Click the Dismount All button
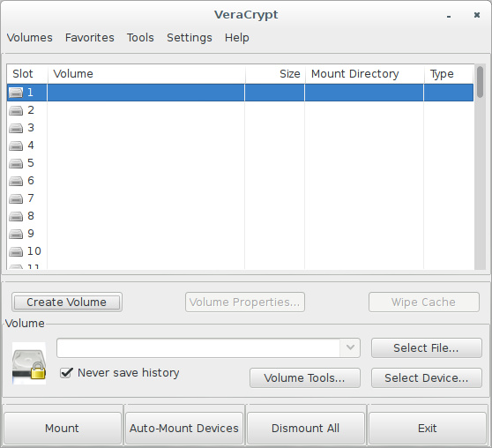This screenshot has width=492, height=448. tap(306, 429)
